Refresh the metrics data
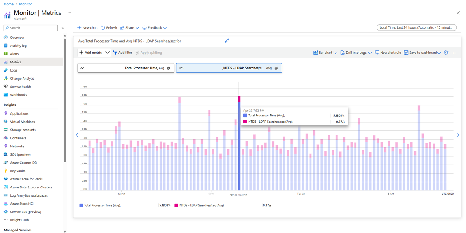Image resolution: width=466 pixels, height=233 pixels. 109,27
